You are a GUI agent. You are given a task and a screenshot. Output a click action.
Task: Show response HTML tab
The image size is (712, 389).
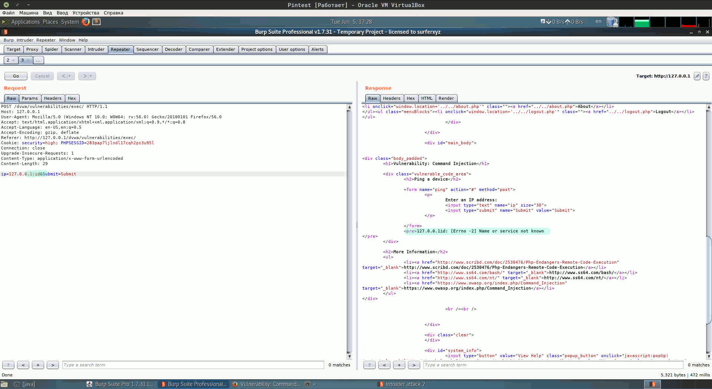[x=427, y=98]
